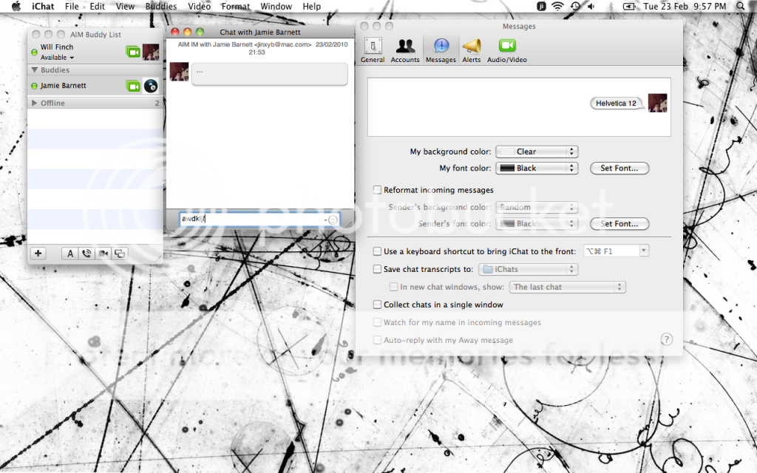Click the green video camera next to Jamie Barnett
Screen dimensions: 757x473
[133, 85]
